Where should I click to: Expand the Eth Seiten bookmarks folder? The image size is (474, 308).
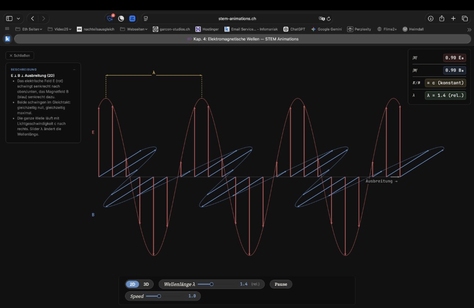coord(29,29)
